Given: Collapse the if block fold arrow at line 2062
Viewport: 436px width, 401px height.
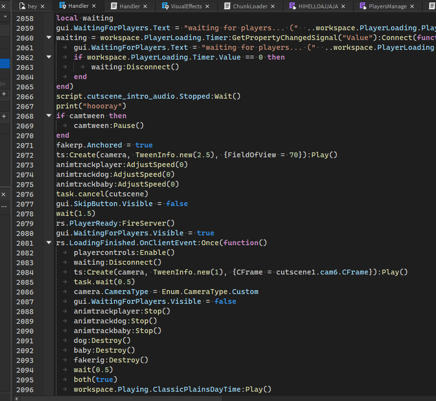Looking at the screenshot, I should 48,57.
